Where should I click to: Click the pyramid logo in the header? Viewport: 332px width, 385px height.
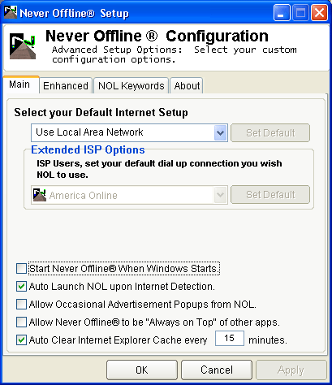23,46
